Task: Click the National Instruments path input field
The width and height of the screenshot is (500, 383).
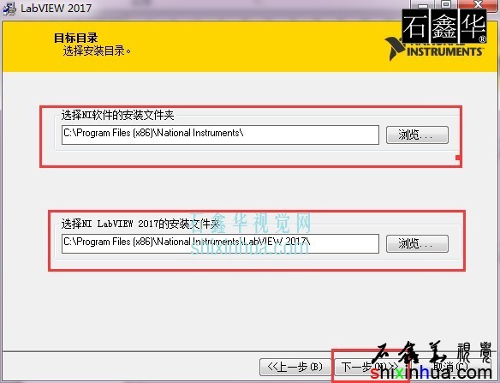Action: pyautogui.click(x=220, y=135)
